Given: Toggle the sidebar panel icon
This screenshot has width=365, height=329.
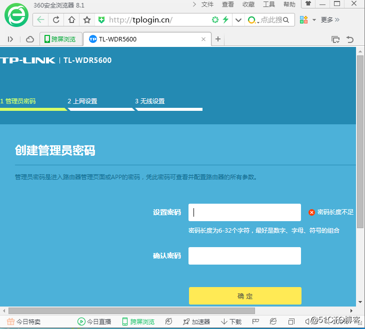Looking at the screenshot, I should coord(10,39).
